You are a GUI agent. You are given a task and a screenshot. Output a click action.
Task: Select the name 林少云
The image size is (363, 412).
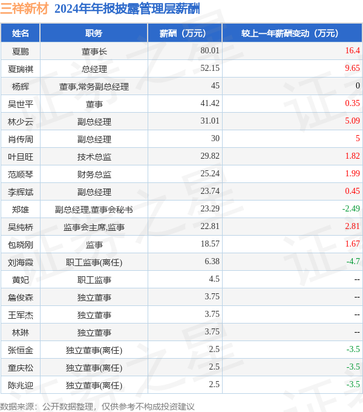tap(21, 122)
